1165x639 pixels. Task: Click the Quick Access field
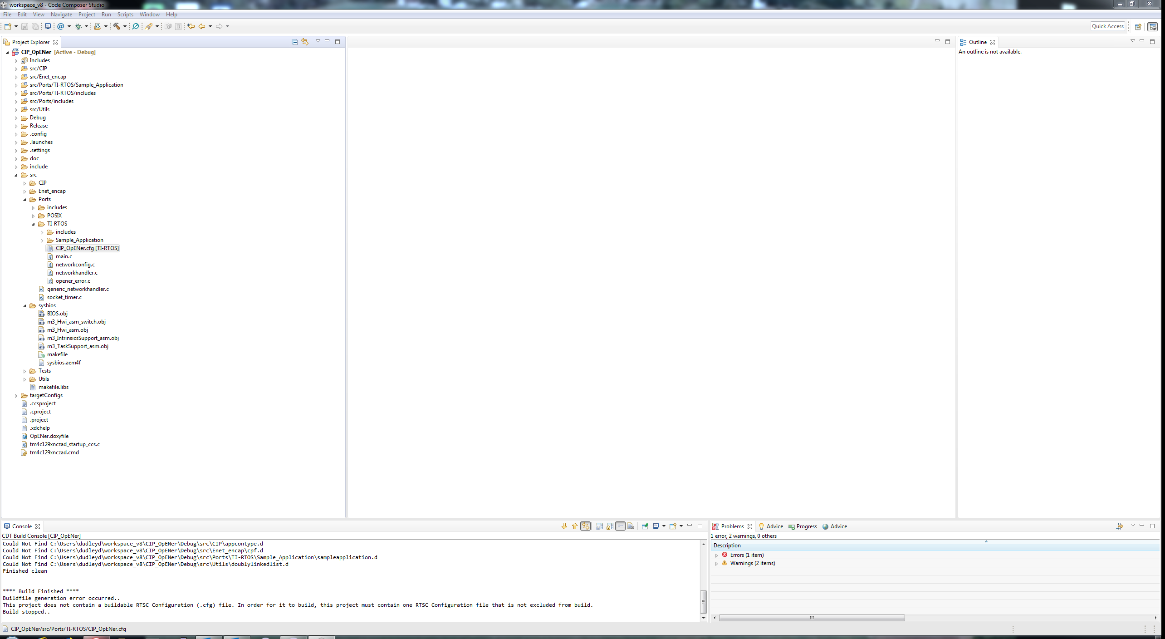tap(1107, 26)
